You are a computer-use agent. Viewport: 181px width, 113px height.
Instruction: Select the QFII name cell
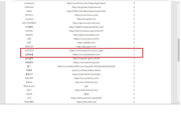(29, 43)
